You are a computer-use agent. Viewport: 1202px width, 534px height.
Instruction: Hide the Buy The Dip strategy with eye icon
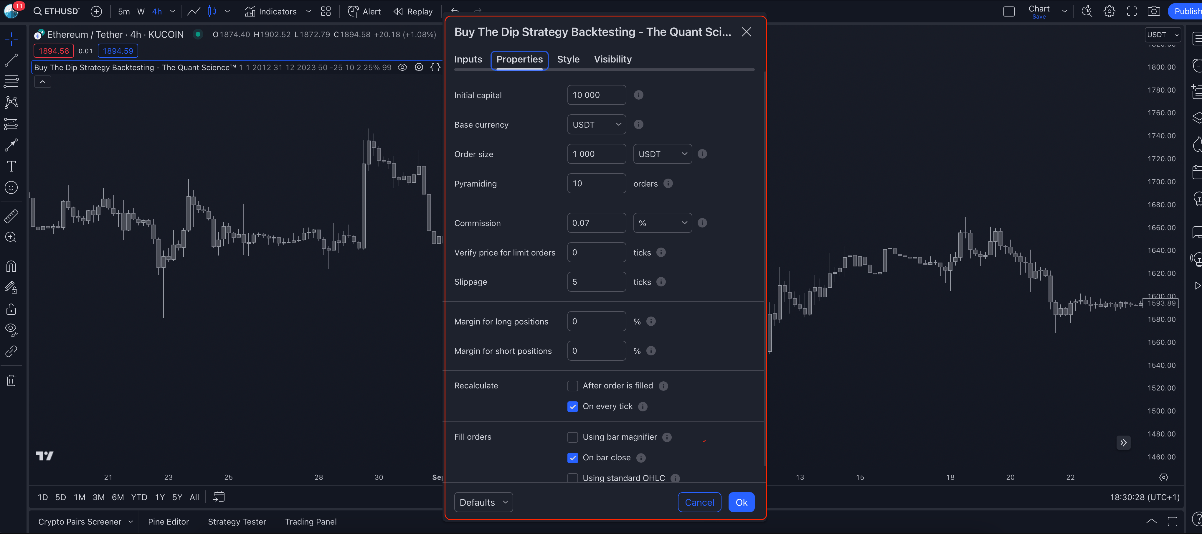click(x=402, y=67)
